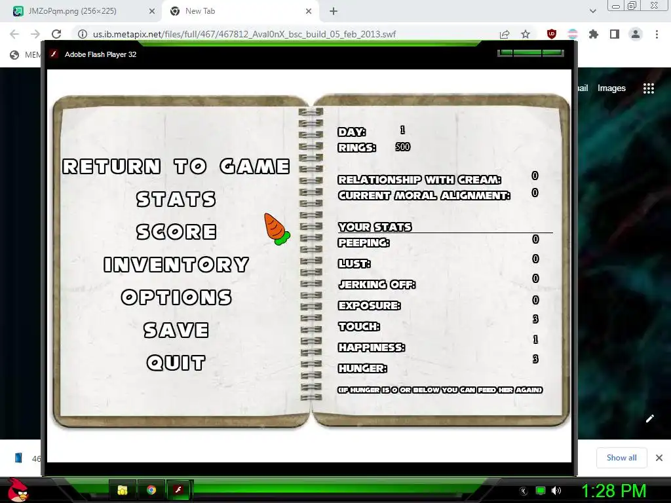Open the Options menu entry

[176, 297]
